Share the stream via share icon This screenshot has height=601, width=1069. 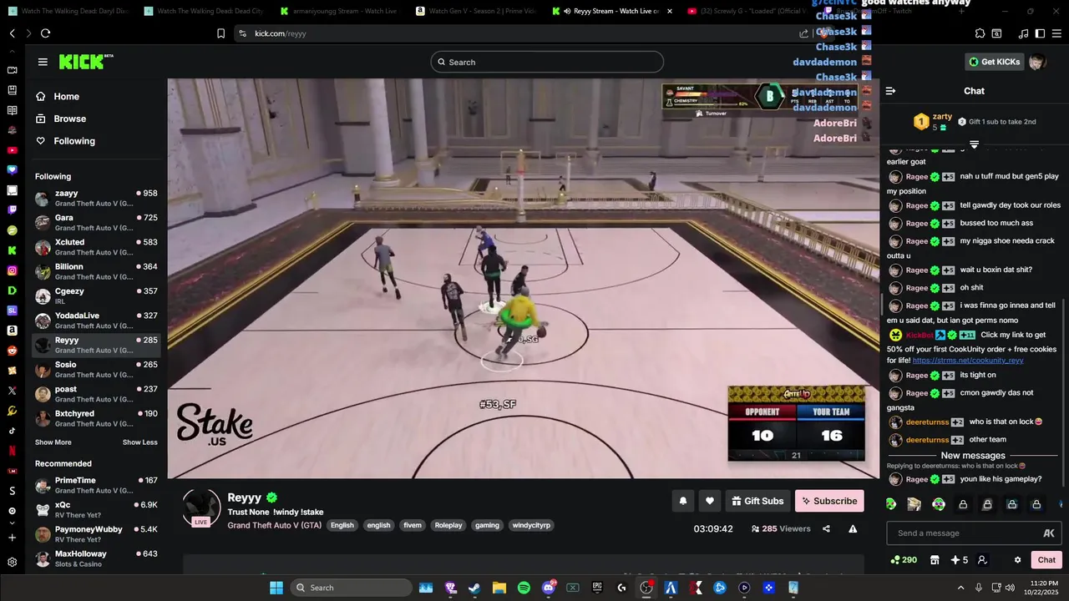(826, 528)
